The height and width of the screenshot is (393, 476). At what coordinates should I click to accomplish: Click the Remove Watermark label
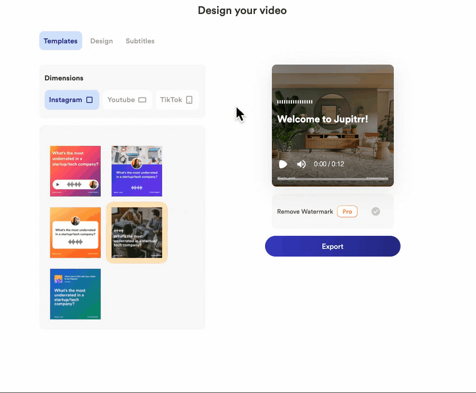305,211
